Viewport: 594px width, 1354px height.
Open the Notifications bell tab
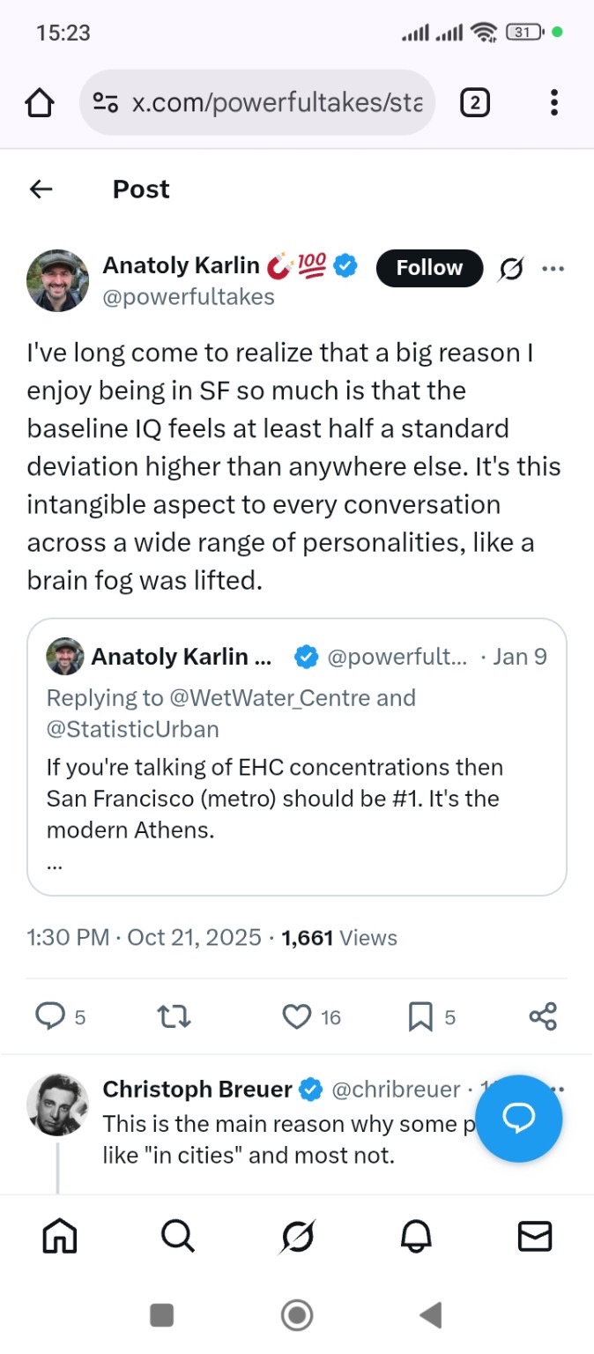[x=416, y=1237]
